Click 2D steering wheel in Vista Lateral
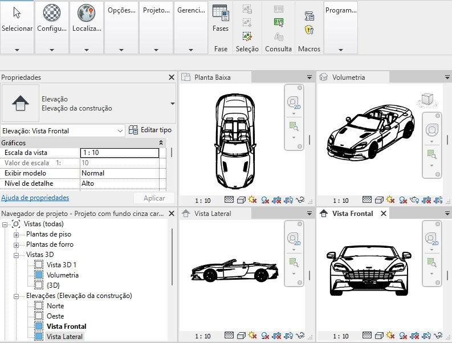This screenshot has height=343, width=452. click(294, 239)
